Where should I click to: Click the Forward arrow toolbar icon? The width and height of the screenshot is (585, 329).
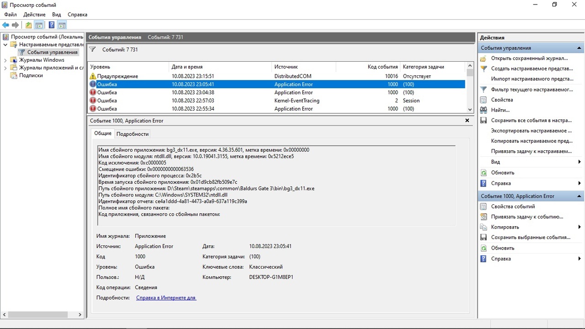pos(15,25)
